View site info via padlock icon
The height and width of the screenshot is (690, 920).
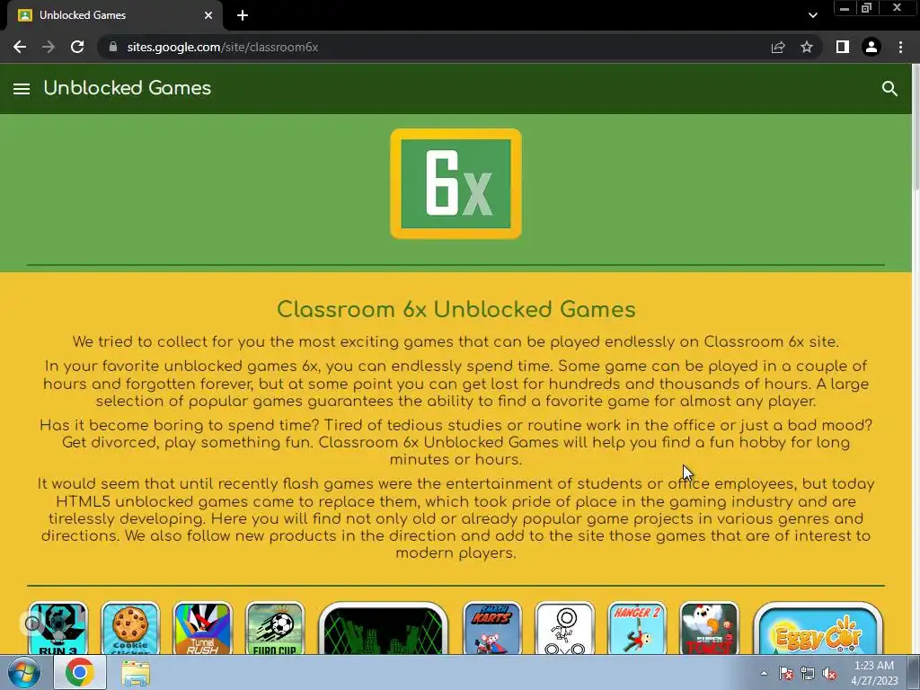(x=113, y=47)
